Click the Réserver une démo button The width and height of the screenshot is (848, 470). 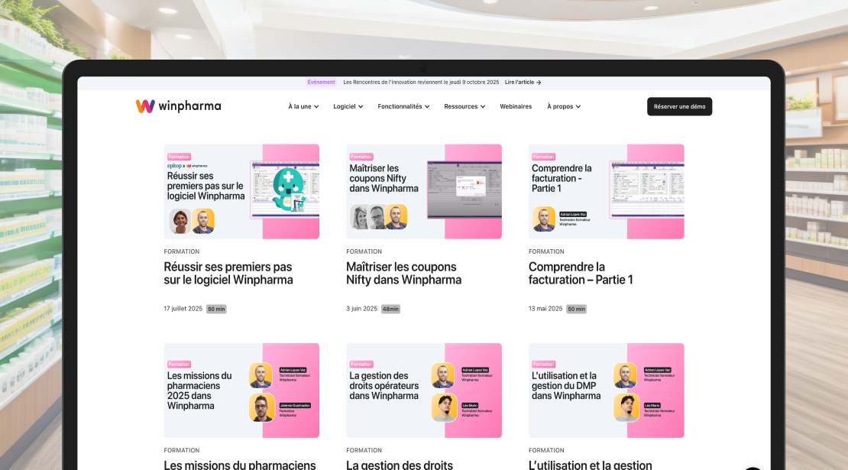point(679,107)
